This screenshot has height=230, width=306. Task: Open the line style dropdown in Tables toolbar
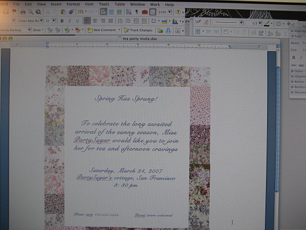[241, 23]
